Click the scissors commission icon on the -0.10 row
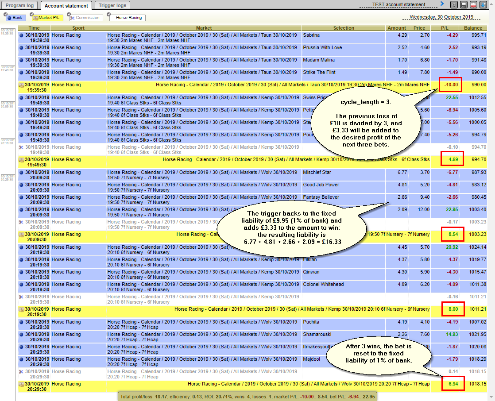Screen dimensions: 495x401 tap(21, 147)
